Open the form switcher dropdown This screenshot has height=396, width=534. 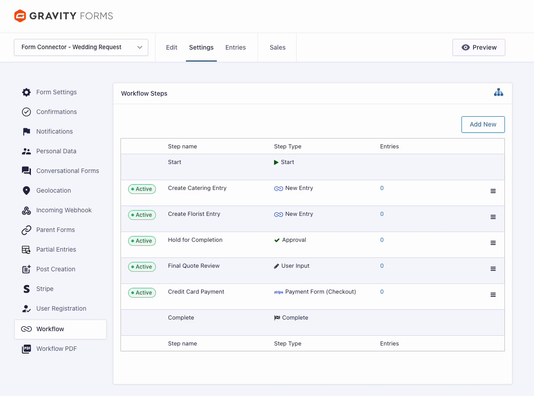click(81, 47)
